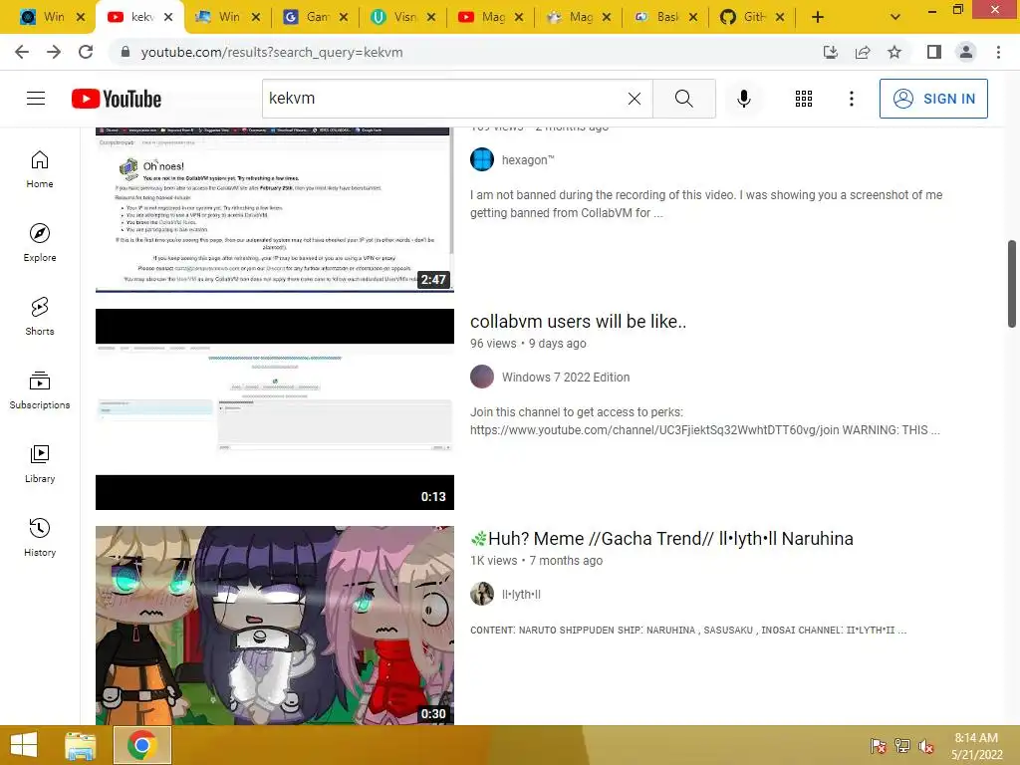The image size is (1020, 765).
Task: Open the YouTube apps grid
Action: point(804,99)
